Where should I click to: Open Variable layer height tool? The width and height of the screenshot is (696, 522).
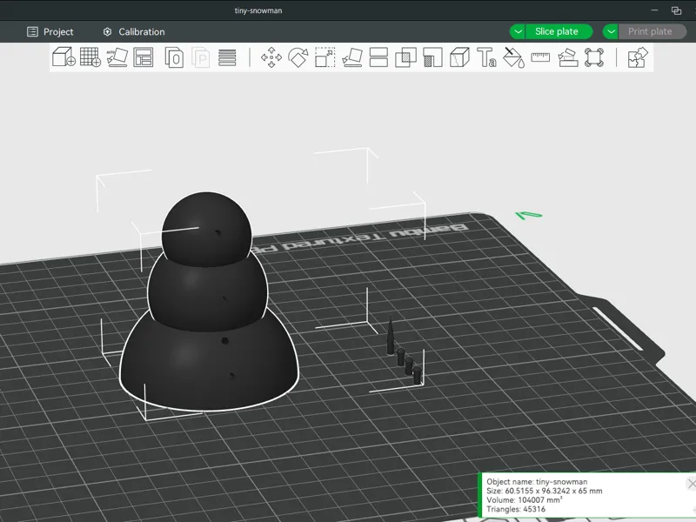(x=227, y=57)
